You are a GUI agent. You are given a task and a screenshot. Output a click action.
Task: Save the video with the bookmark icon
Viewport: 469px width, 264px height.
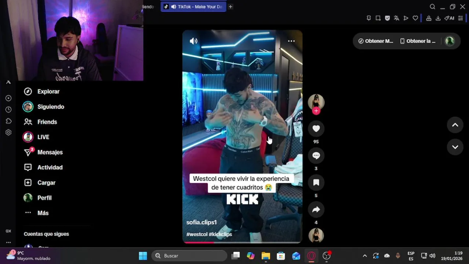coord(316,183)
